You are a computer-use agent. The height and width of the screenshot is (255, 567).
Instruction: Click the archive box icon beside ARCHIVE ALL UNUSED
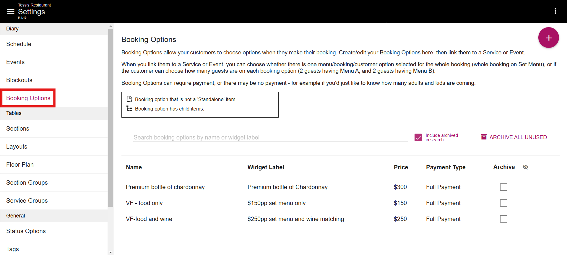(x=484, y=137)
